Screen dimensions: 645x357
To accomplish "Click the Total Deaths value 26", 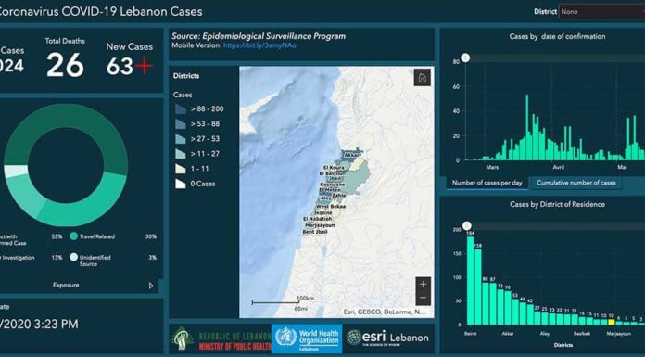I will (65, 66).
